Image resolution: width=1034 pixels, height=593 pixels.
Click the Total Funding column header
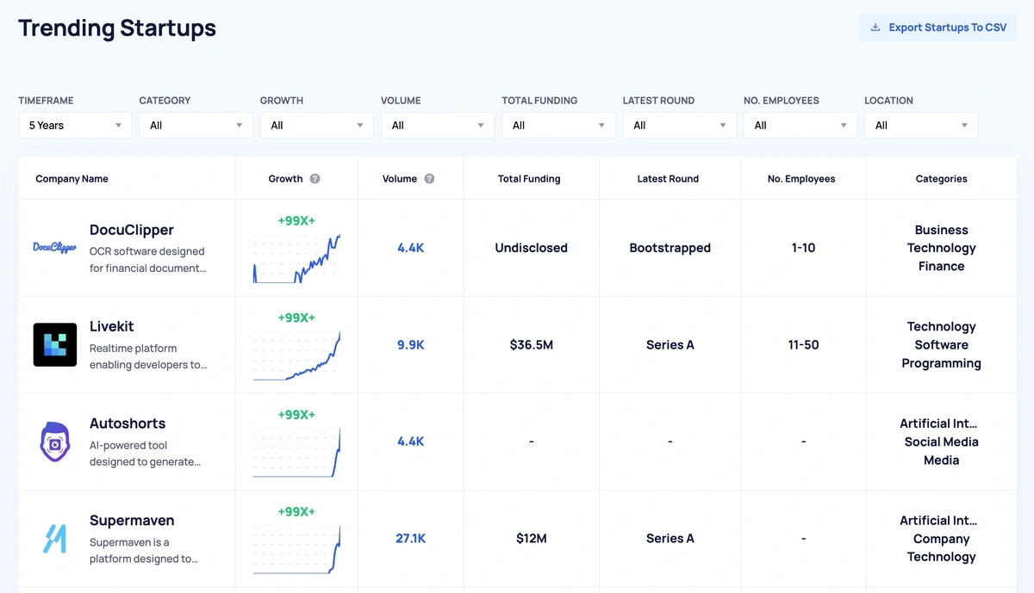coord(529,179)
